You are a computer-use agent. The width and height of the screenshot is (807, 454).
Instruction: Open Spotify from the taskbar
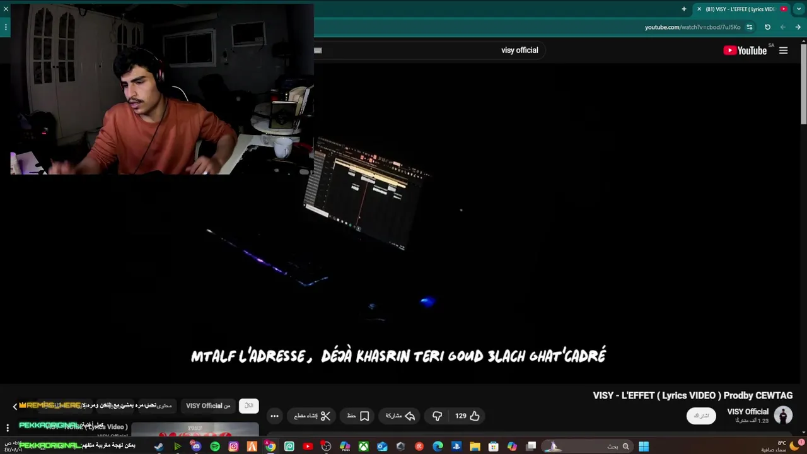coord(215,446)
